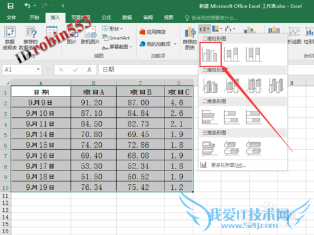Image resolution: width=314 pixels, height=235 pixels.
Task: Select the 2-D stacked bar chart
Action: pos(232,117)
